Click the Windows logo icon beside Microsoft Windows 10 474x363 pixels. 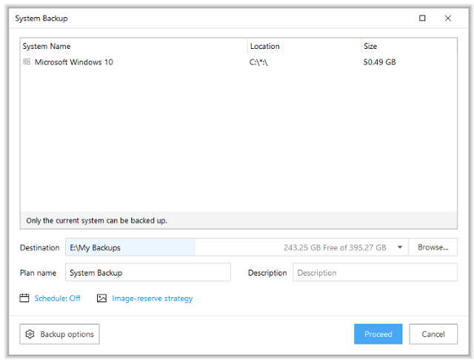[x=27, y=61]
